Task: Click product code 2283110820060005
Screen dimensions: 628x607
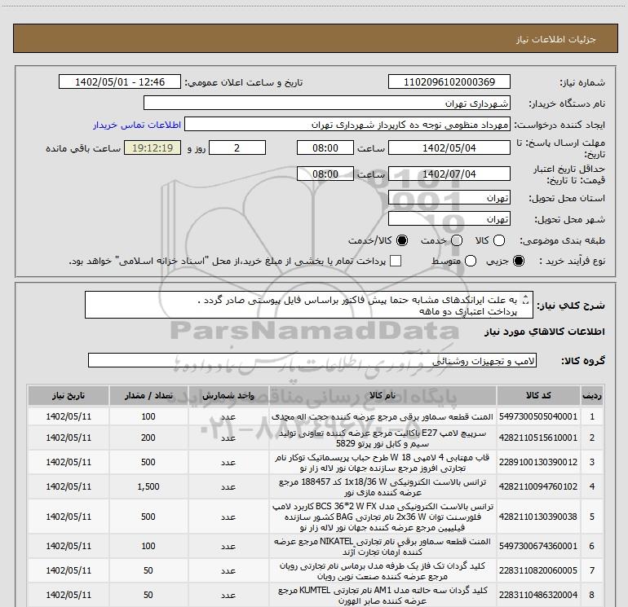Action: [538, 570]
